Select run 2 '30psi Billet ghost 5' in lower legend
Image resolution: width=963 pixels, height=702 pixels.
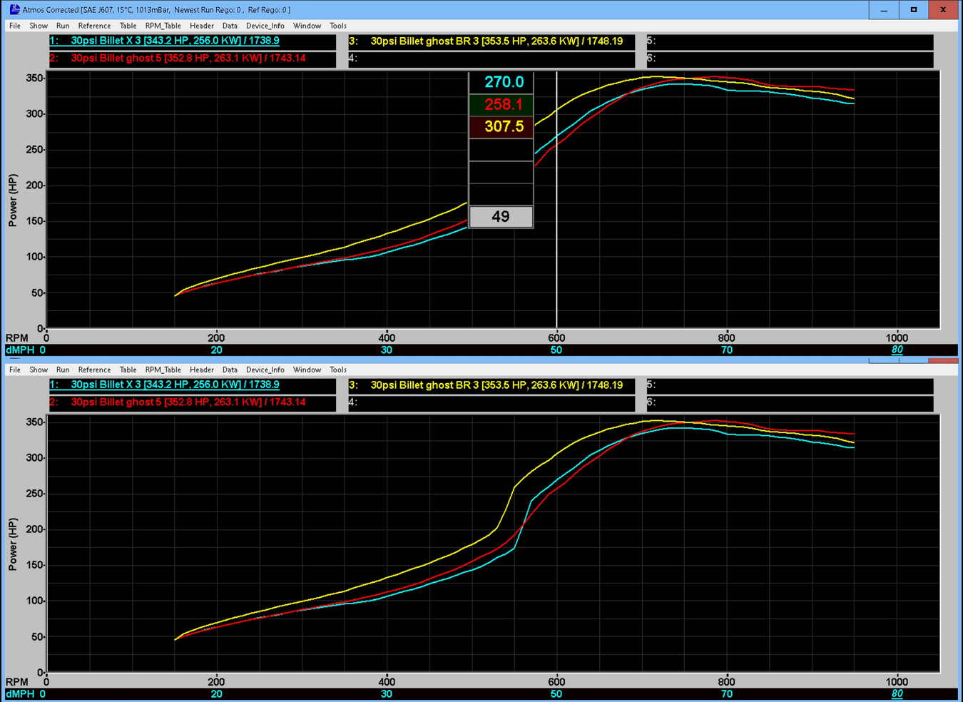click(188, 402)
